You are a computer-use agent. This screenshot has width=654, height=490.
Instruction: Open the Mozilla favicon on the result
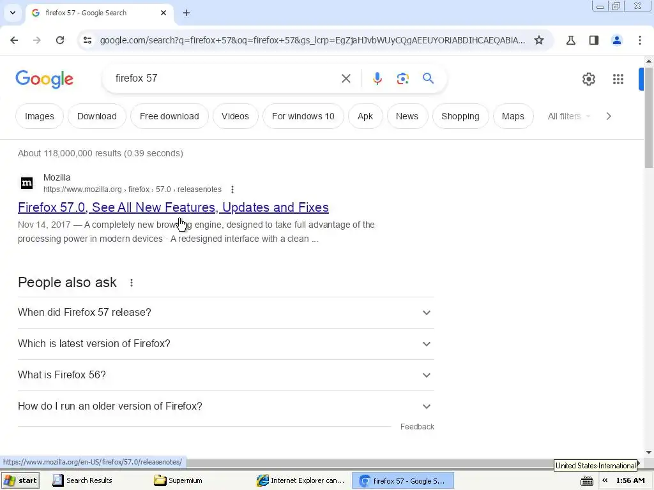(27, 183)
